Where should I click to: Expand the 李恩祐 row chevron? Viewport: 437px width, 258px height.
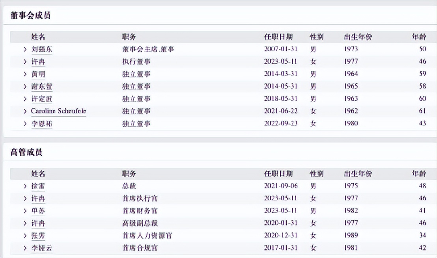tap(25, 124)
